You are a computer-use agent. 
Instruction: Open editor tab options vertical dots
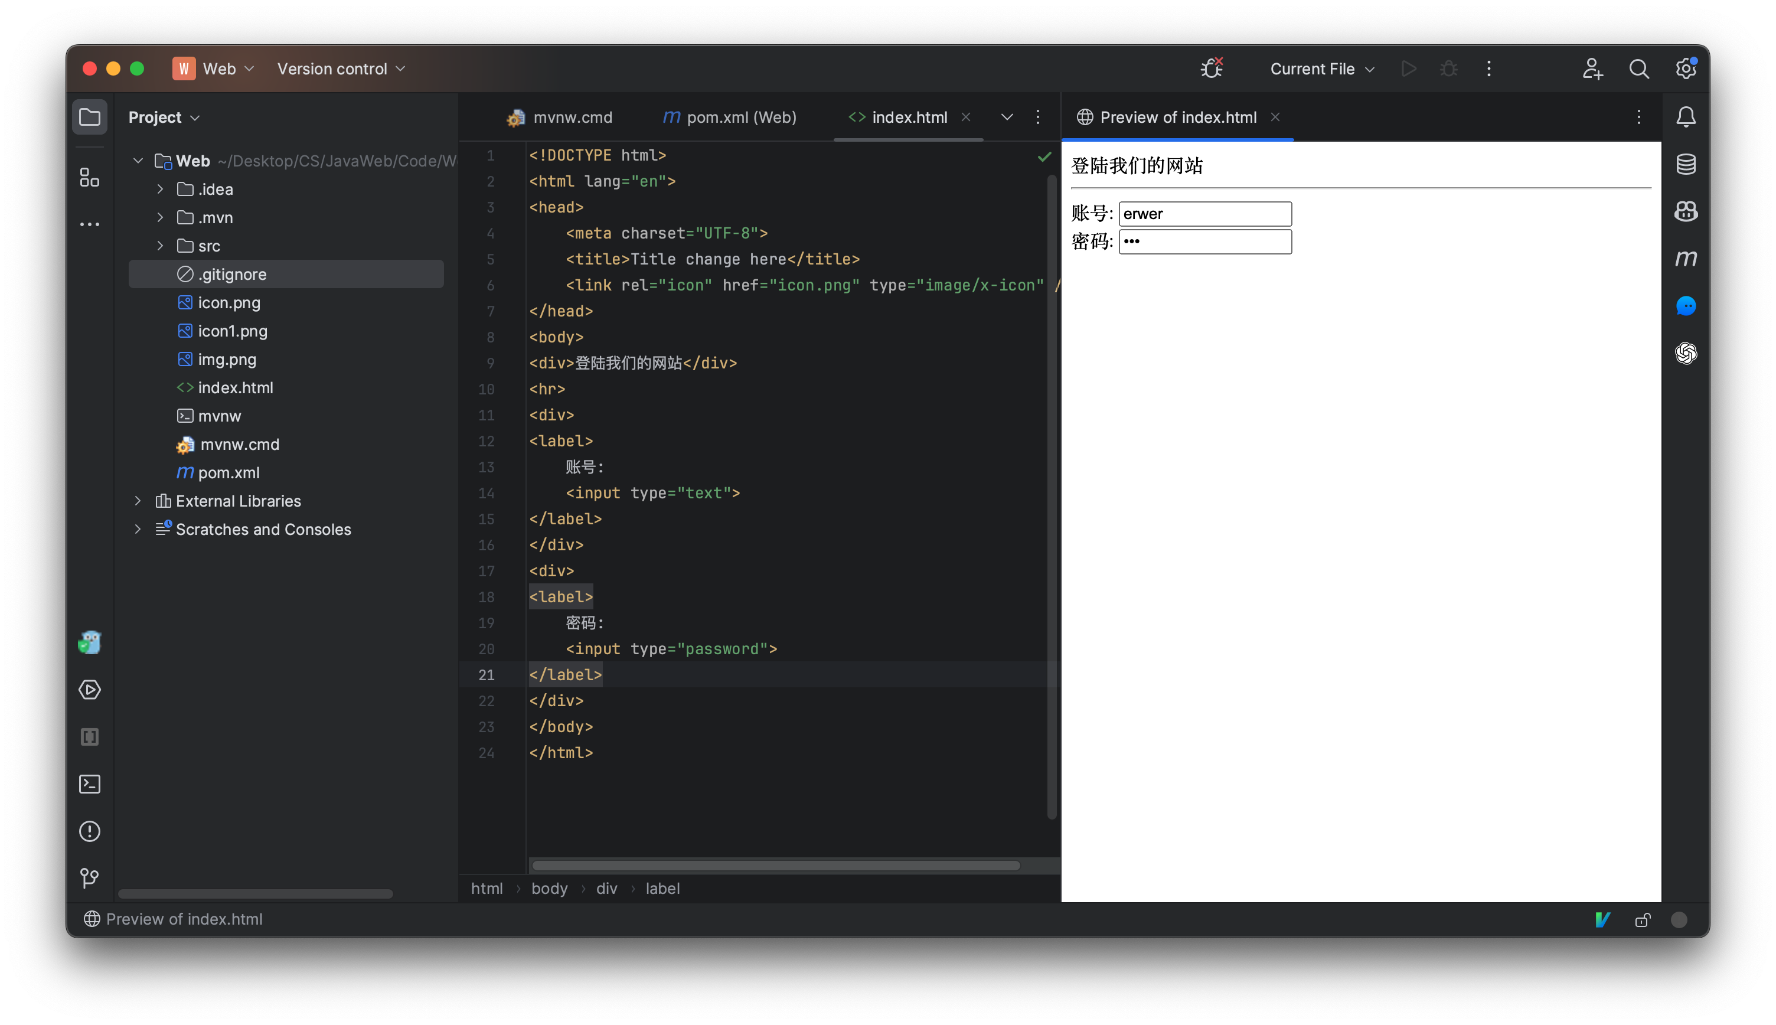point(1037,117)
